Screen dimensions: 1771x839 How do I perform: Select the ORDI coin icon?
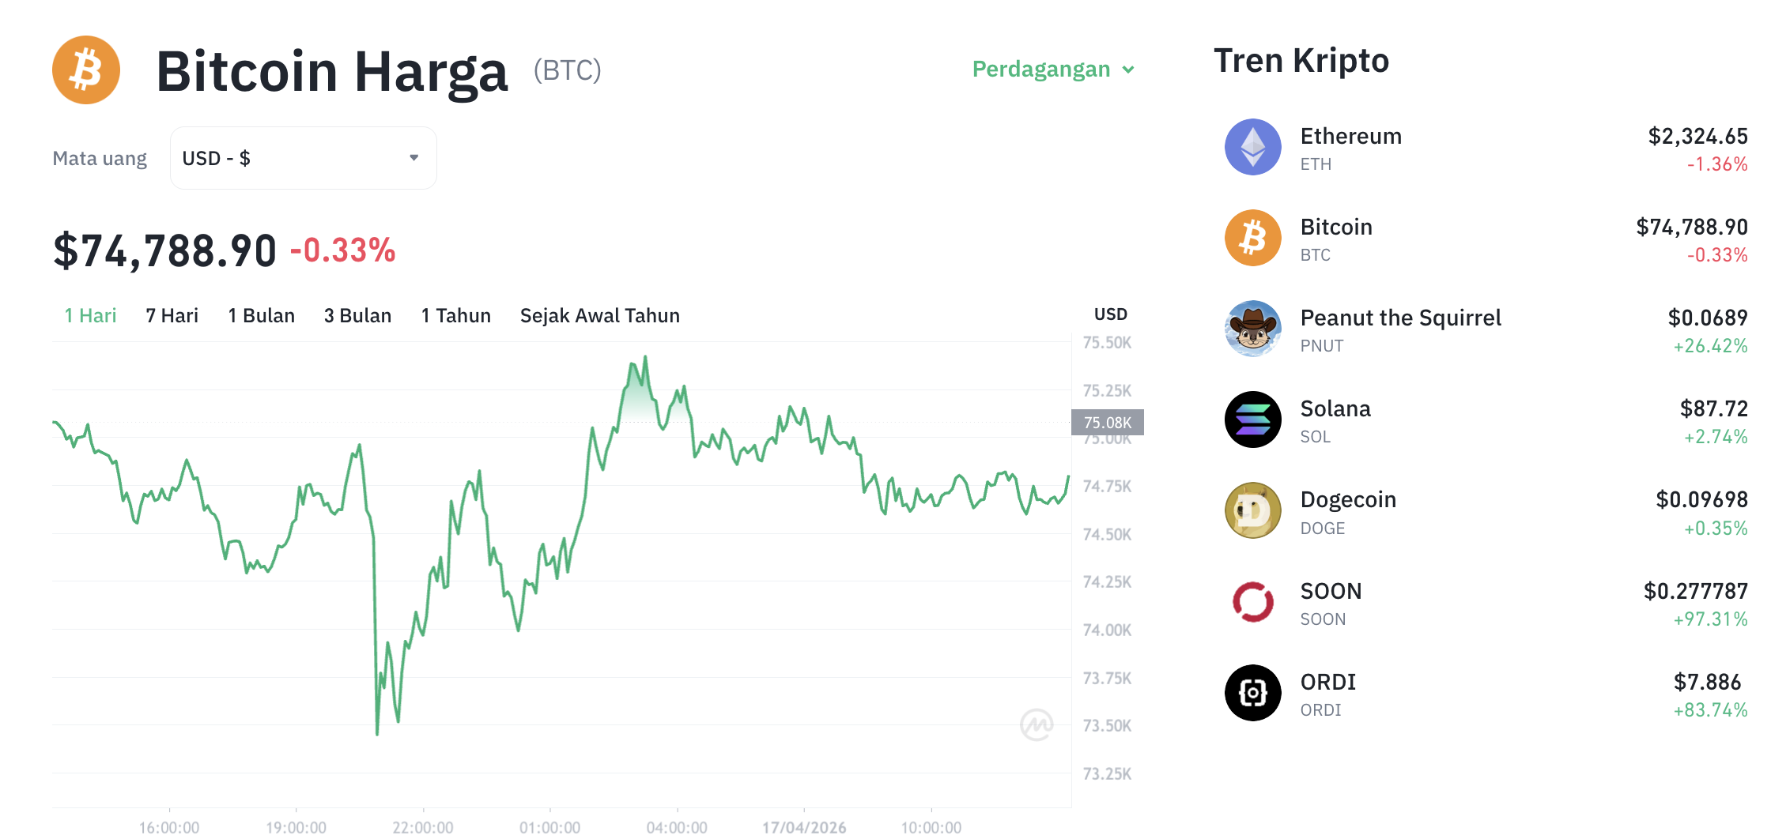pos(1252,693)
